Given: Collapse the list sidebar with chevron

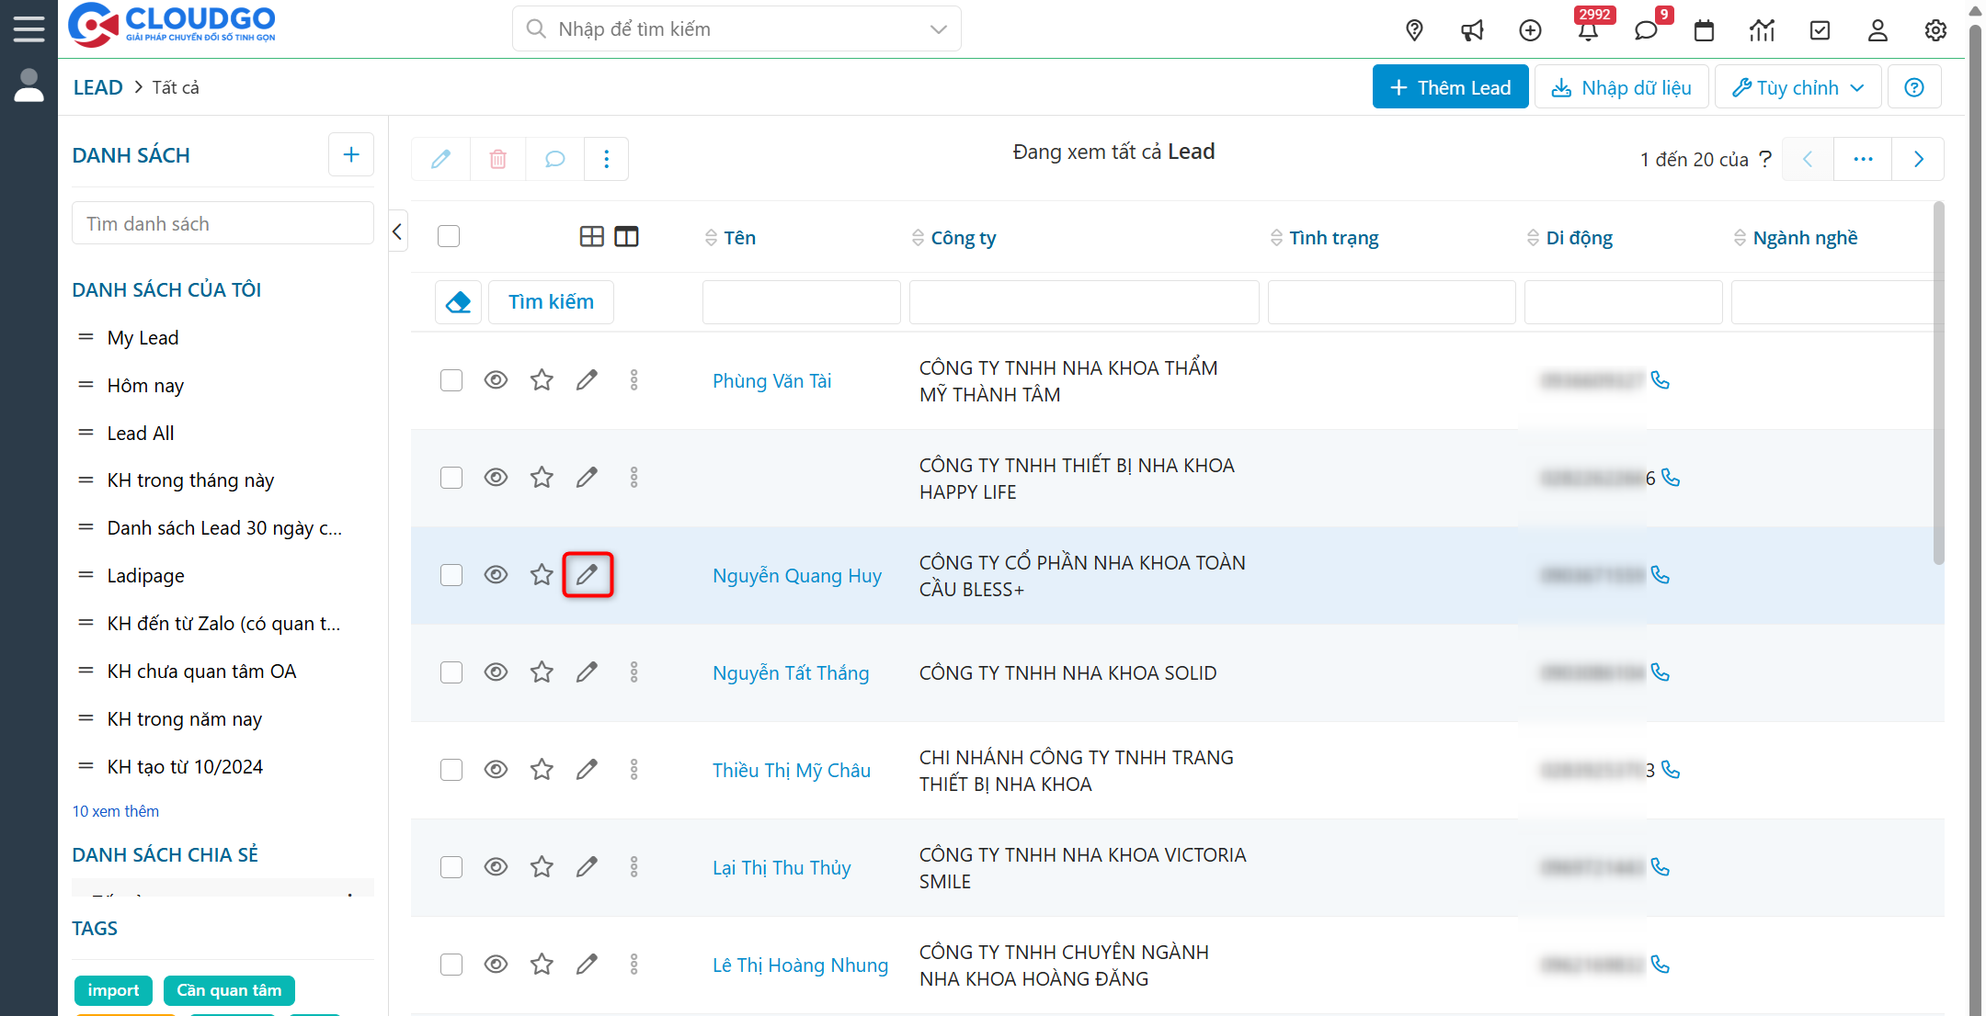Looking at the screenshot, I should 397,231.
